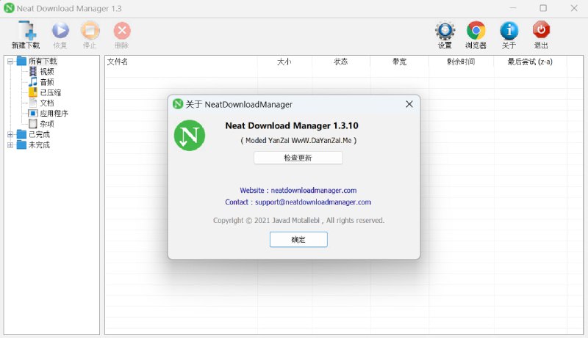
Task: Click the Completed (已完成) folder icon
Action: pyautogui.click(x=21, y=134)
